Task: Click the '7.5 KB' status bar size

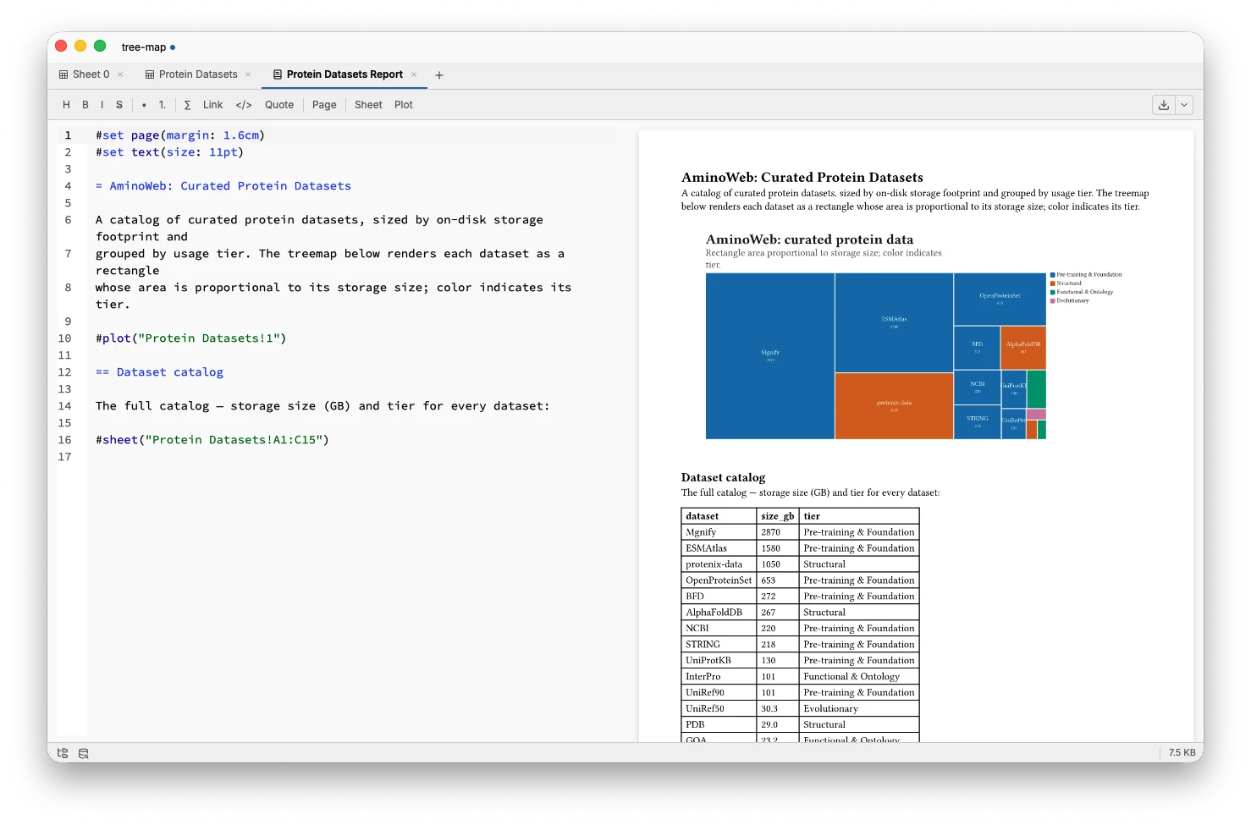Action: point(1182,753)
